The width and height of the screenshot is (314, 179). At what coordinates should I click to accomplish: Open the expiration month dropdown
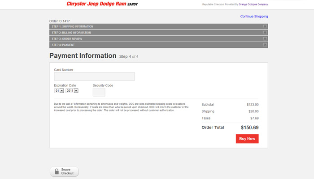(x=59, y=91)
